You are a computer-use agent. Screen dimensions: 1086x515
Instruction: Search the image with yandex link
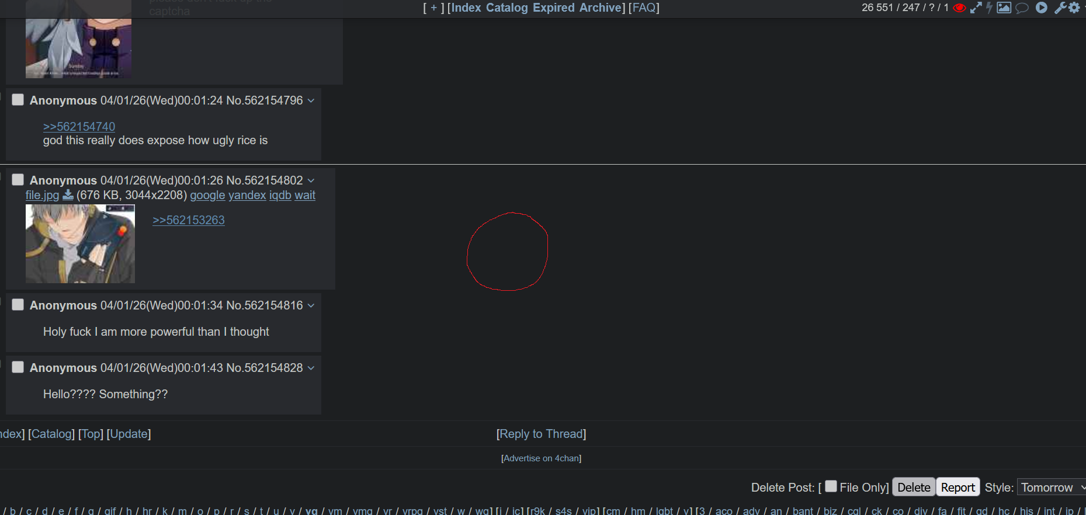click(x=247, y=195)
